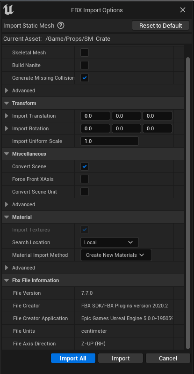Click File Axis Direction value Z-UP (RH)

pyautogui.click(x=93, y=344)
